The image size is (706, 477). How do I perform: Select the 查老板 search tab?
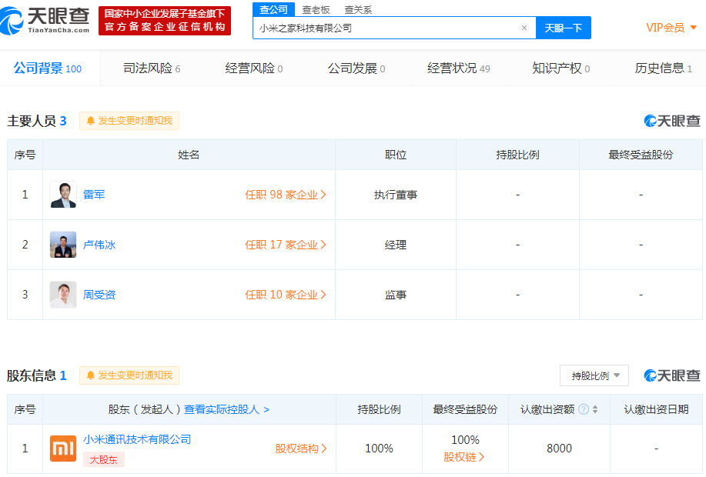(316, 9)
